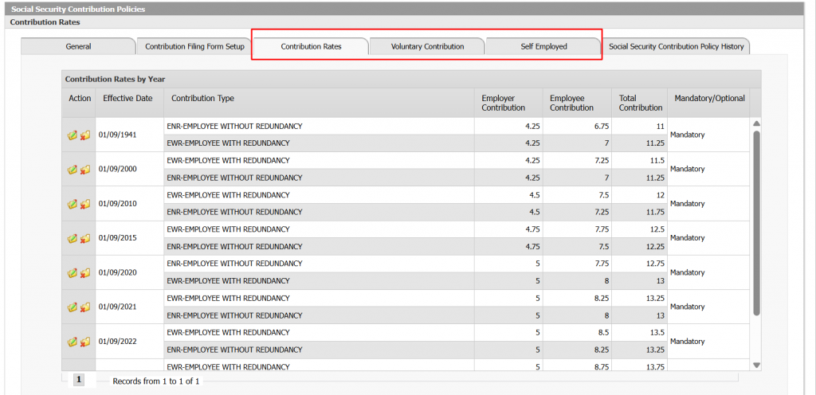Delete the 01/09/2015 contribution rate row
This screenshot has width=816, height=395.
85,239
